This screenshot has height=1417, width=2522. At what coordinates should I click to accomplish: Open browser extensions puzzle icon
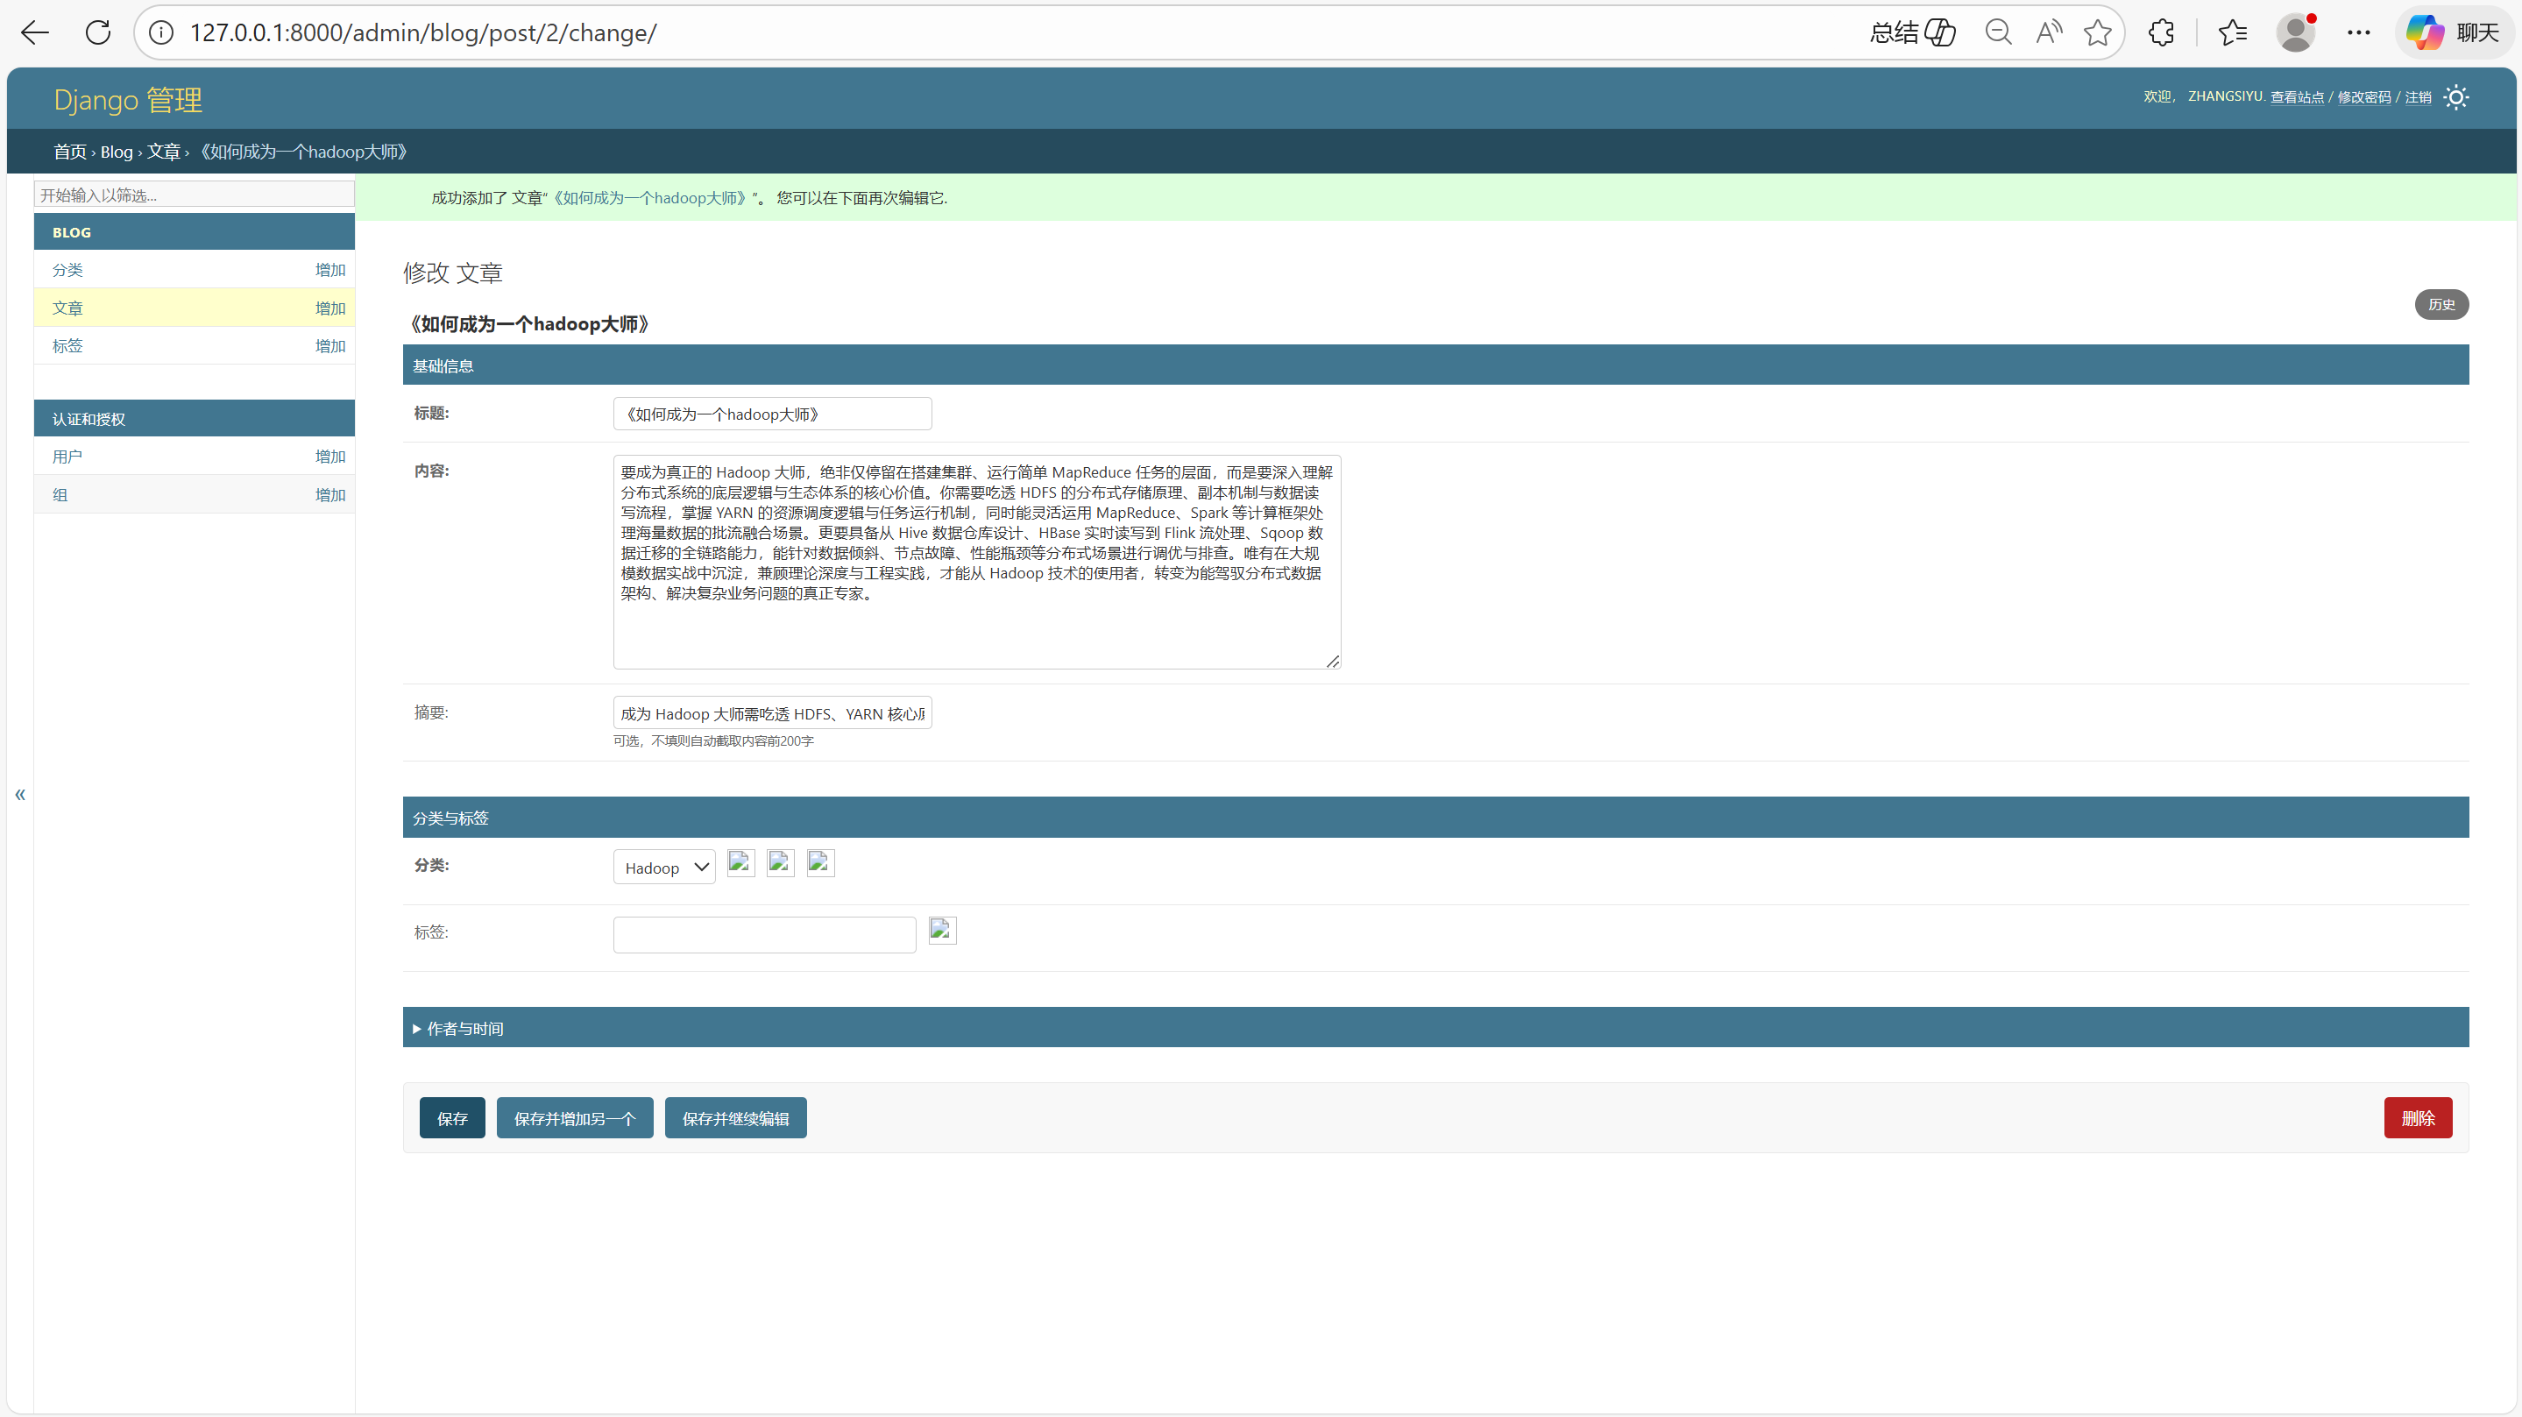pyautogui.click(x=2161, y=32)
